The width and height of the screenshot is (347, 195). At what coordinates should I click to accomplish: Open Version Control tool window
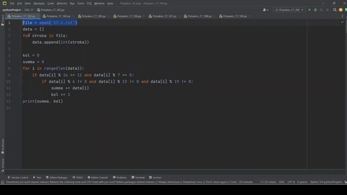coord(18,177)
